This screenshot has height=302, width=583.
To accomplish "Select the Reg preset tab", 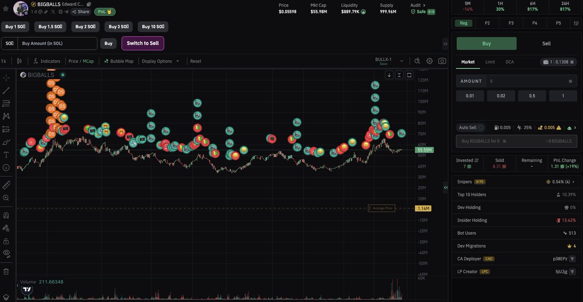I will (464, 23).
